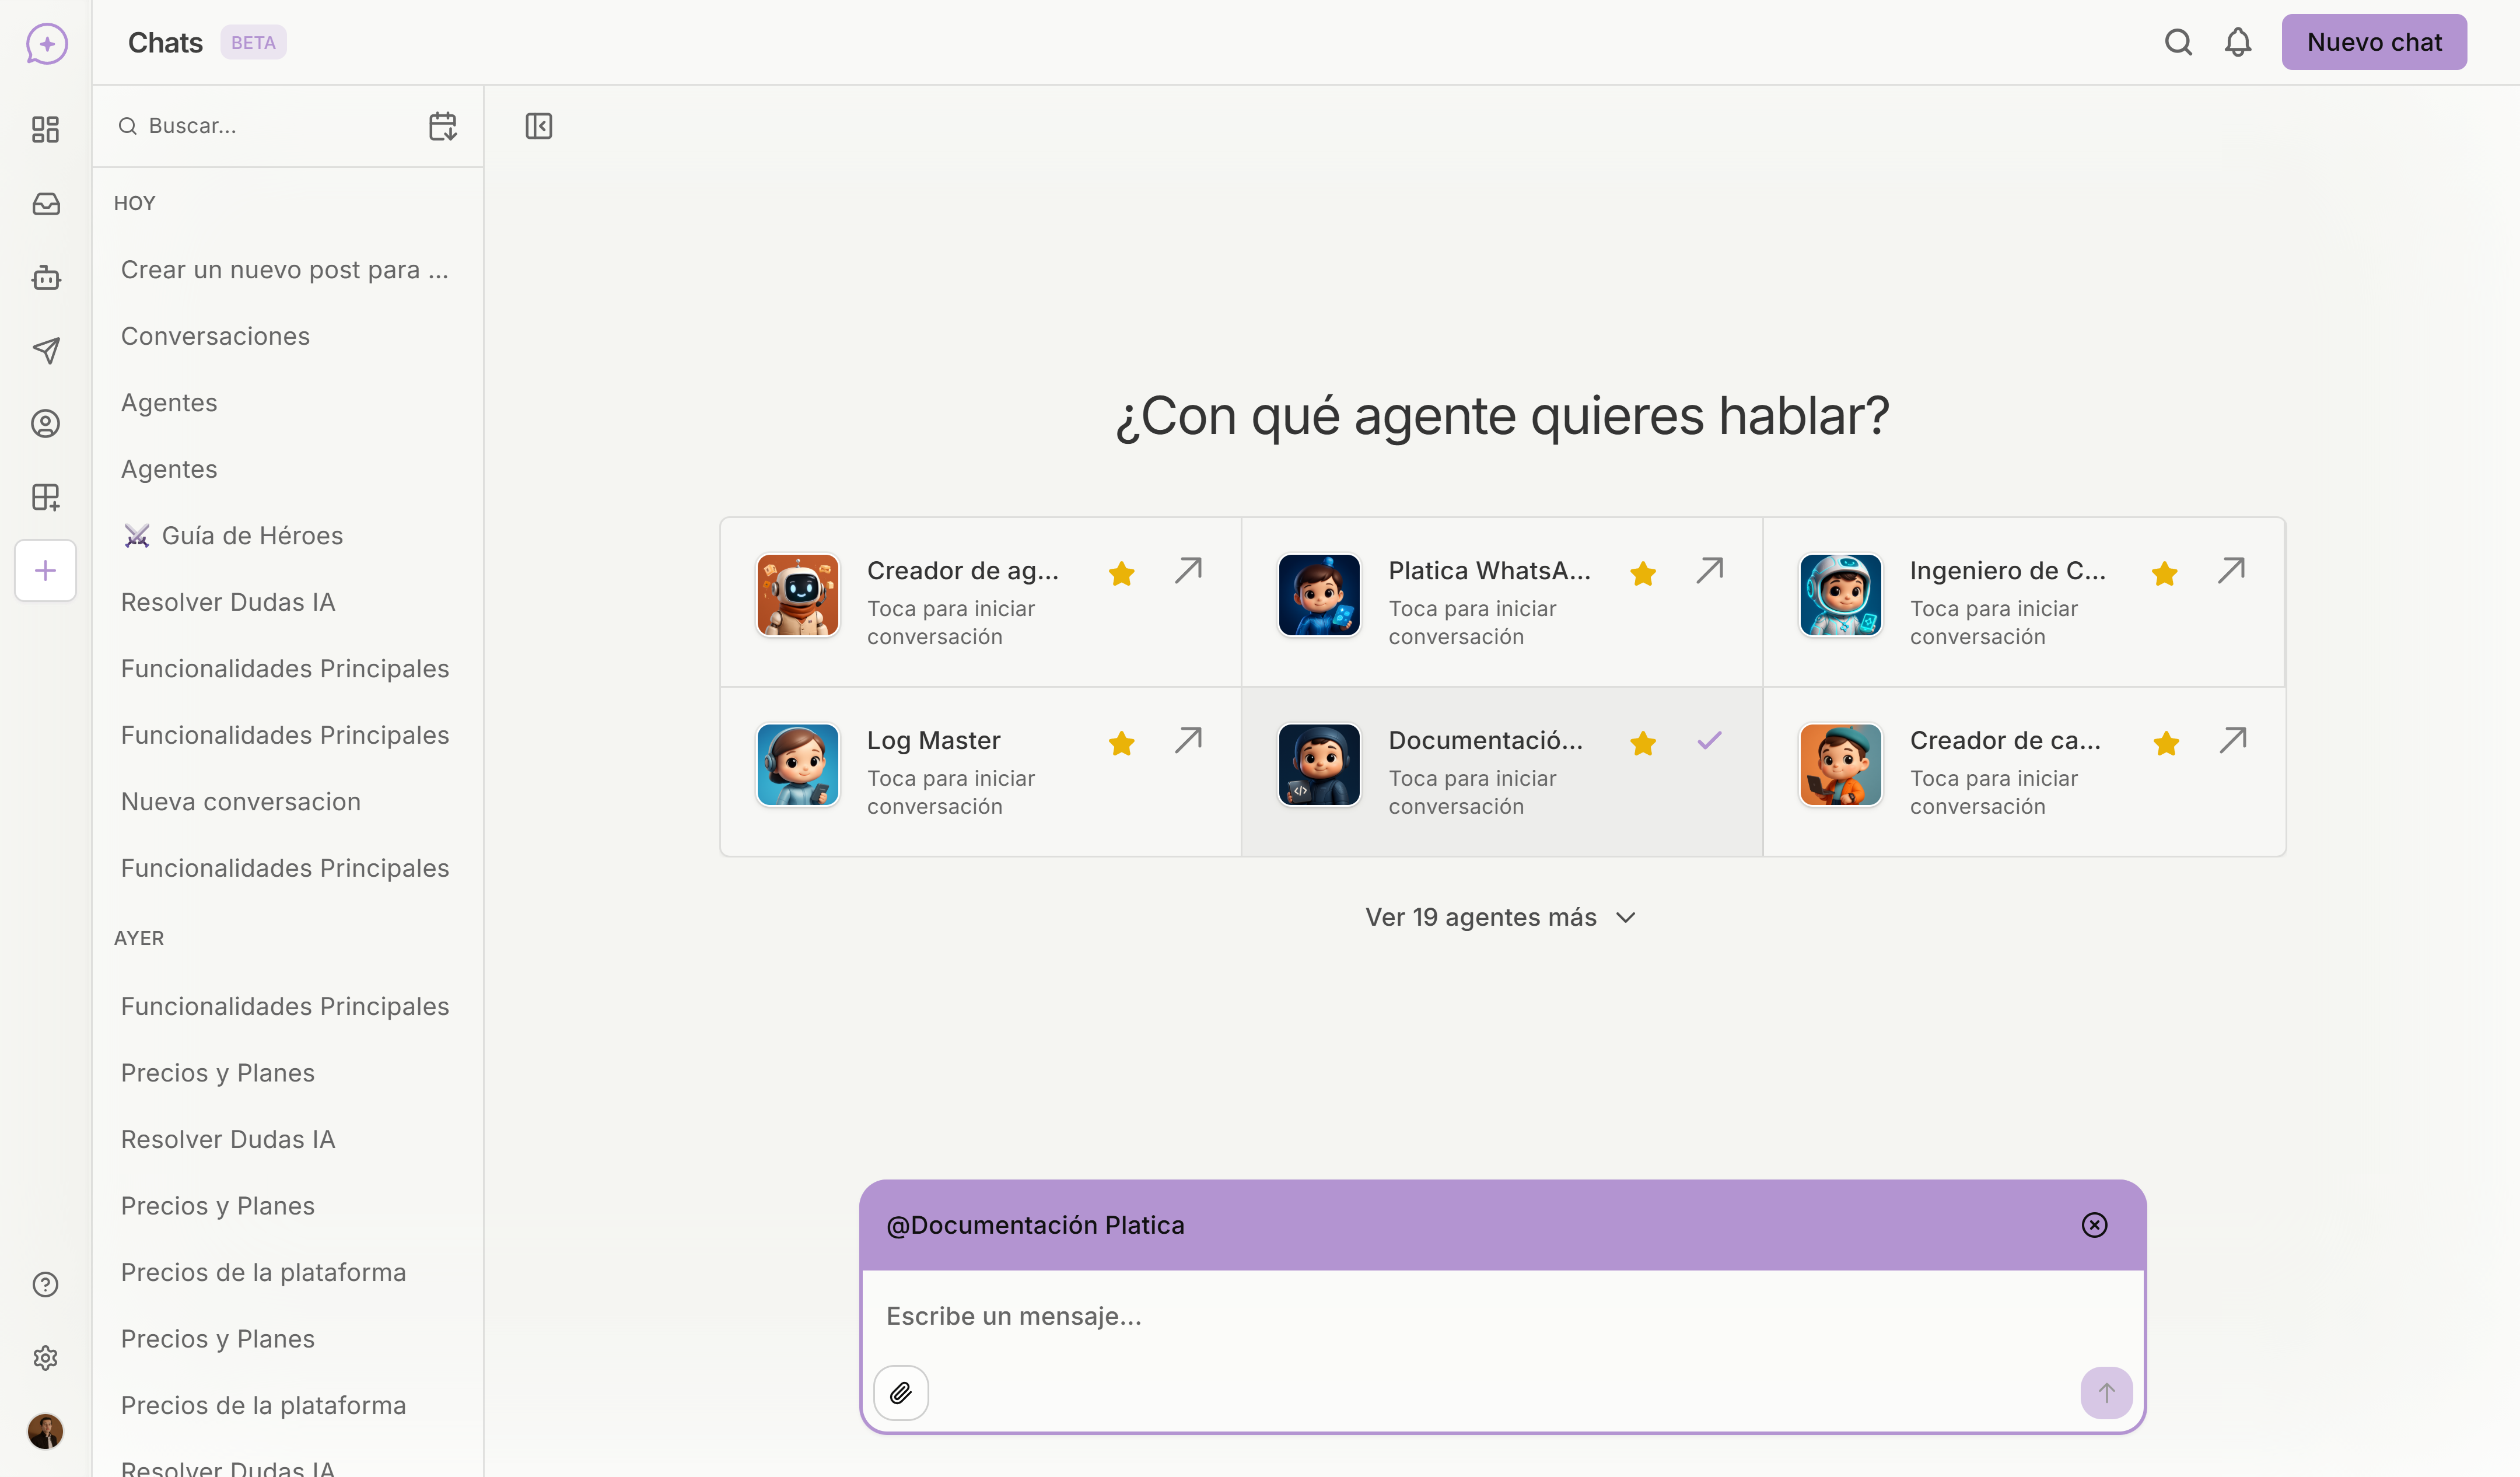Select the Agents robot icon in sidebar
2520x1477 pixels.
point(45,278)
